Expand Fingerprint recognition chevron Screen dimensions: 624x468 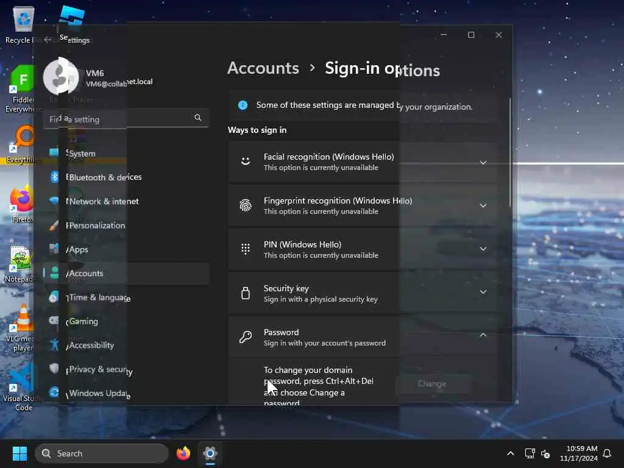tap(483, 206)
